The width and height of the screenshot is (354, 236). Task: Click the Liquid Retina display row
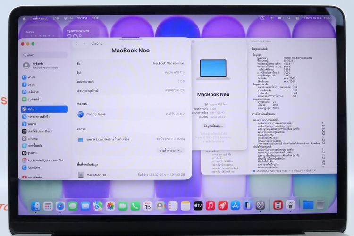pos(131,139)
